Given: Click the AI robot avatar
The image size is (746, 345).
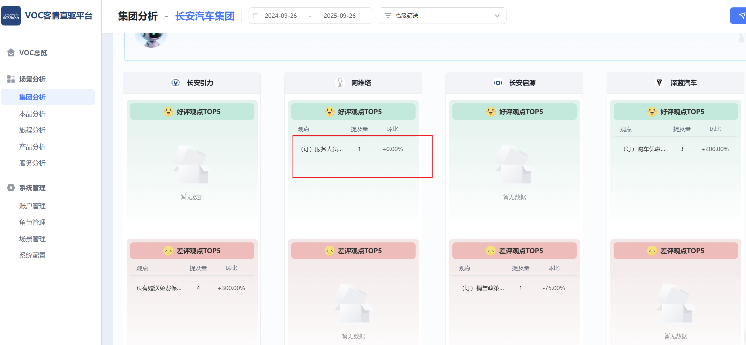Looking at the screenshot, I should [x=151, y=39].
